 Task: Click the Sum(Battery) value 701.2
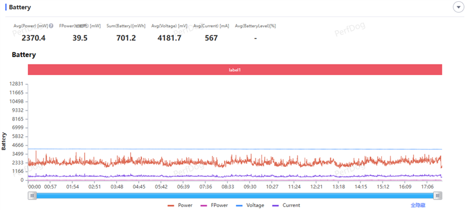click(x=126, y=38)
